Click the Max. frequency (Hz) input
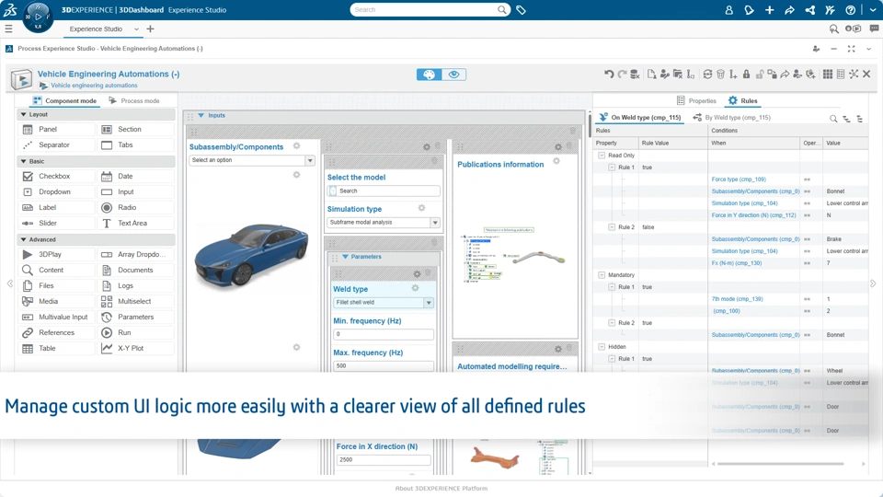This screenshot has width=883, height=497. click(x=384, y=365)
